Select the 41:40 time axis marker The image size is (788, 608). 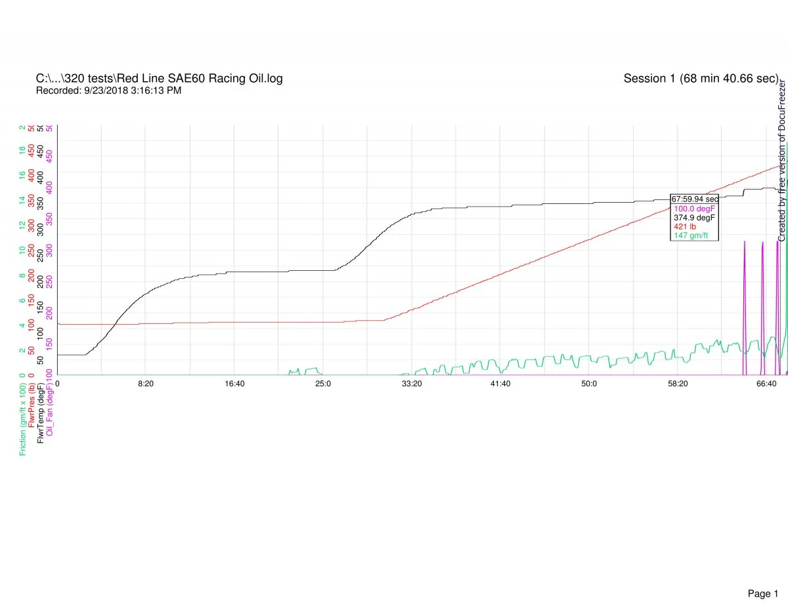[500, 383]
